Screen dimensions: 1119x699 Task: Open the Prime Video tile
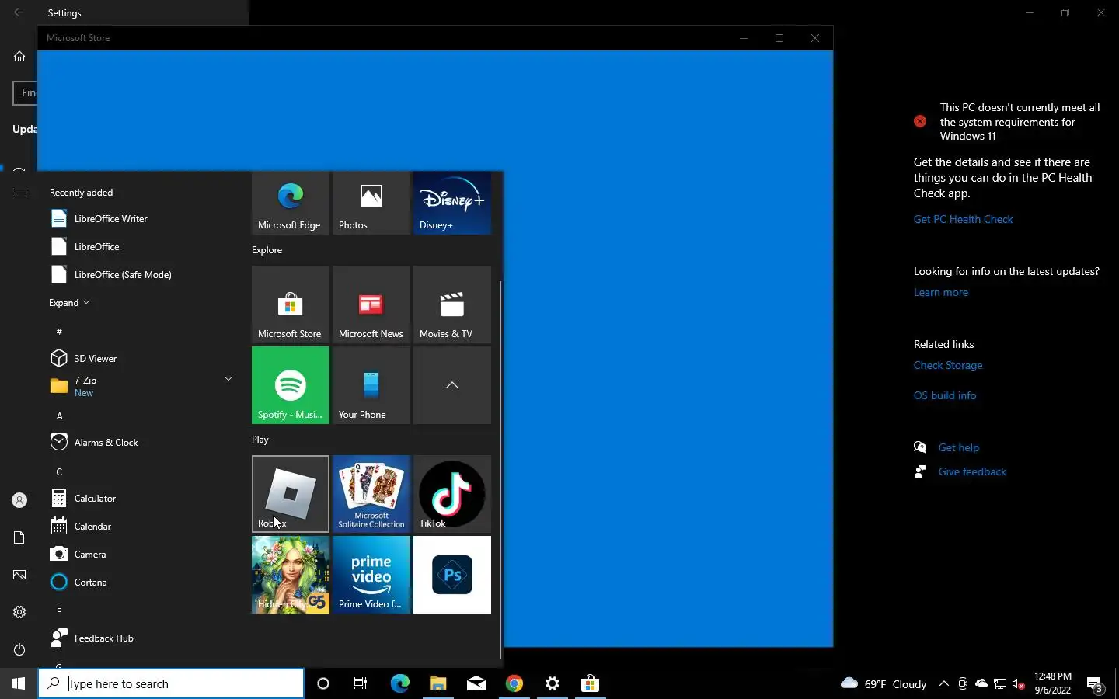pos(371,575)
